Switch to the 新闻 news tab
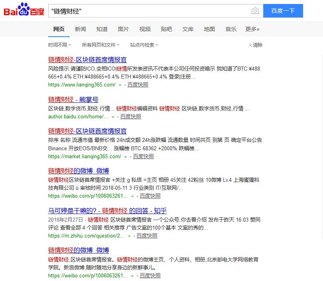323x281 pixels. coord(80,29)
